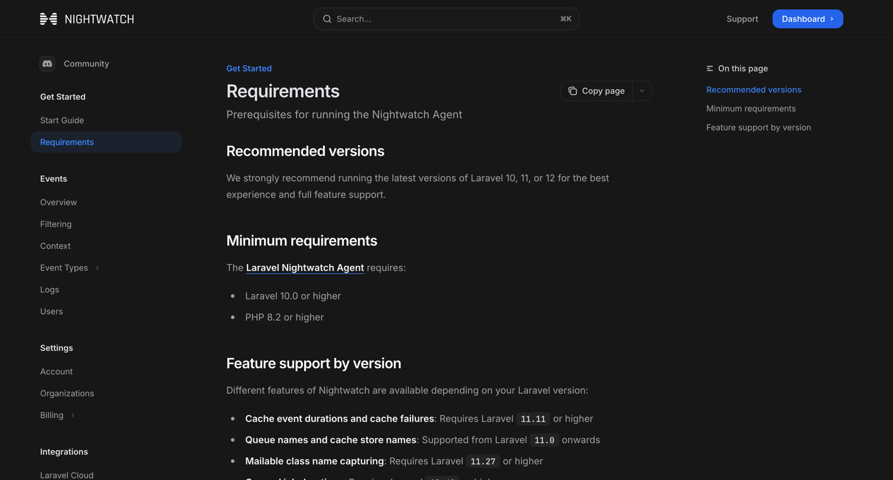Screen dimensions: 893x480
Task: Open the Context page
Action: [x=56, y=246]
